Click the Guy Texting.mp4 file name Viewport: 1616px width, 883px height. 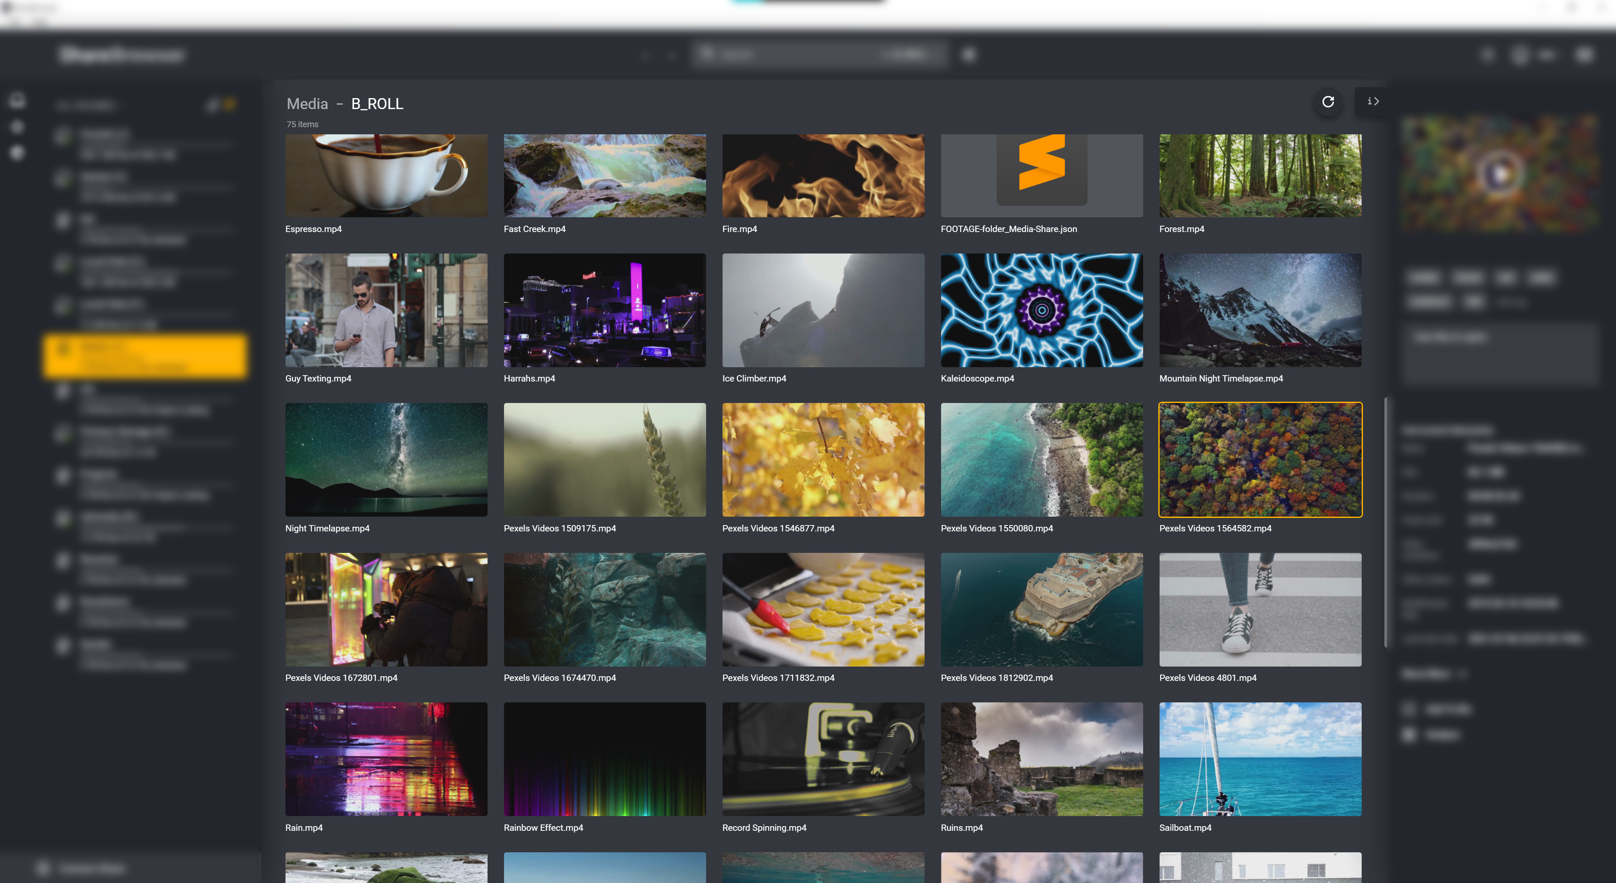click(318, 379)
